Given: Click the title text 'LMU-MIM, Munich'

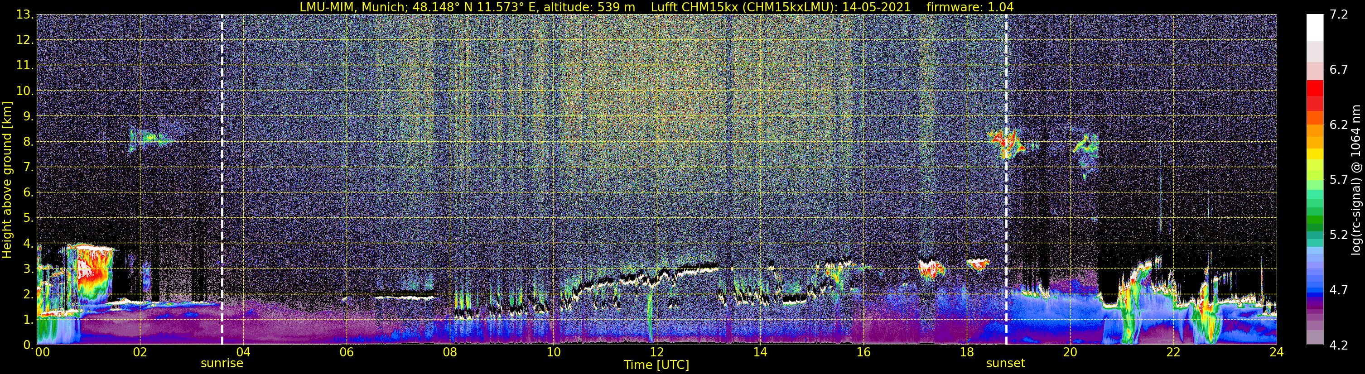Looking at the screenshot, I should [x=353, y=7].
